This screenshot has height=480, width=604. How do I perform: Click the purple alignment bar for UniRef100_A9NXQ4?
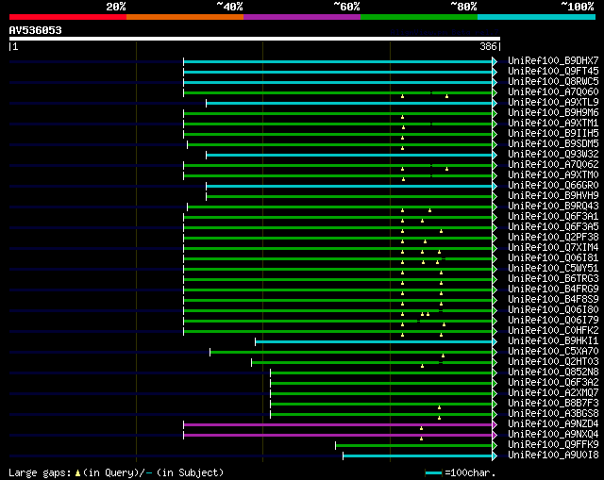click(338, 436)
